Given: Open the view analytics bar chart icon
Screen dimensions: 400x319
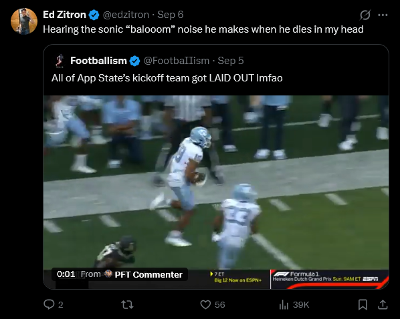Looking at the screenshot, I should 284,304.
